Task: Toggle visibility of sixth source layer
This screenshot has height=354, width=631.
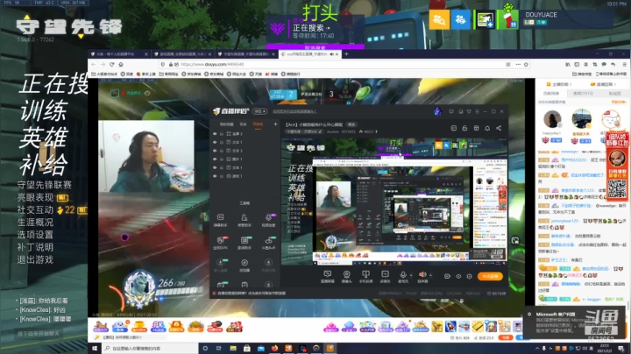Action: pyautogui.click(x=215, y=176)
